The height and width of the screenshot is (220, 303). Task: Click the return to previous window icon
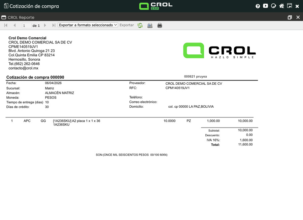[289, 6]
